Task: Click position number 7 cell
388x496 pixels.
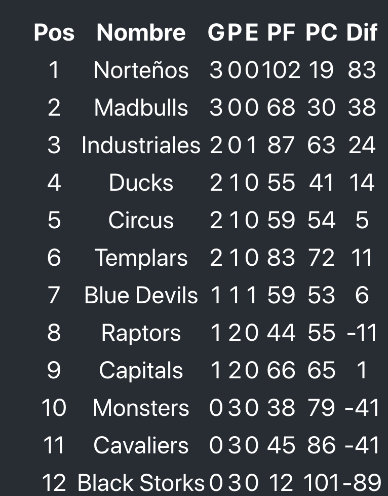Action: tap(54, 295)
